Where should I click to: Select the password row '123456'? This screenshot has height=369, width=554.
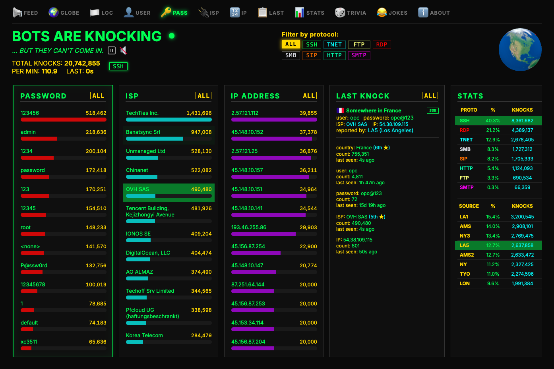(x=64, y=116)
